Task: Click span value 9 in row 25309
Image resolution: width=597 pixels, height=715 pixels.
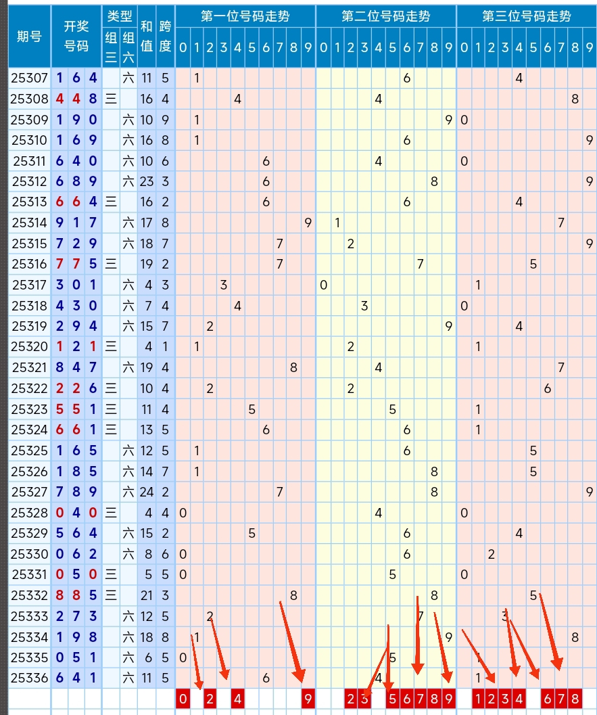Action: pos(165,120)
